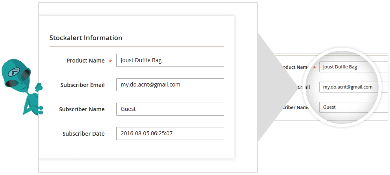Click the magnified my.do.acnt@gmail.com field

tap(349, 87)
